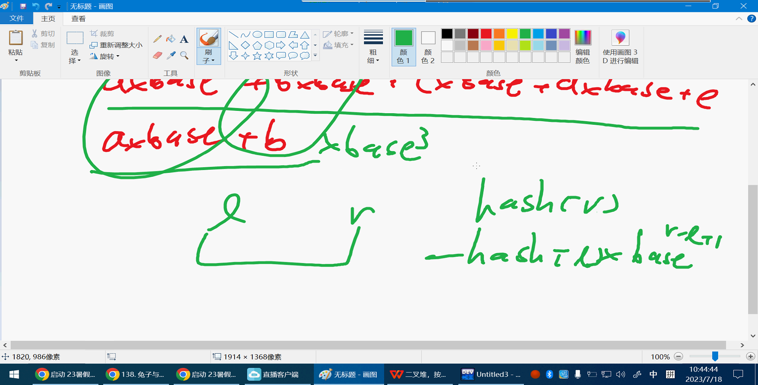Switch to the View (查看) tab
Image resolution: width=758 pixels, height=385 pixels.
[78, 19]
